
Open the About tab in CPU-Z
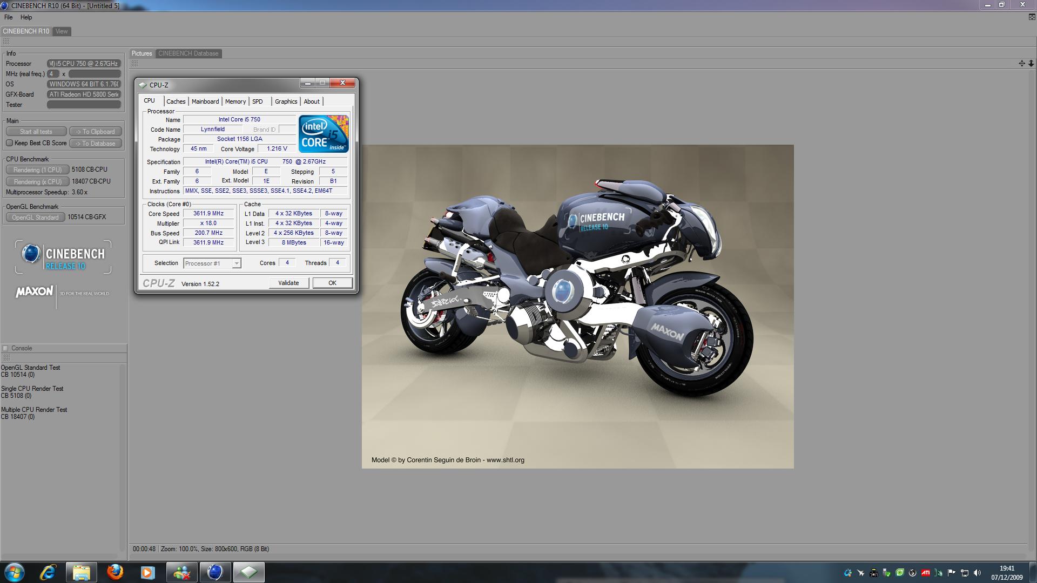(x=312, y=101)
